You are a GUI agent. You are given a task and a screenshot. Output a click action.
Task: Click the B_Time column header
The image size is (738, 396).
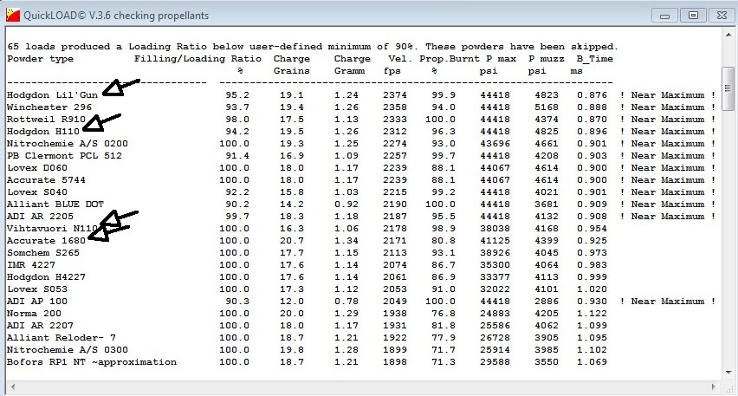(x=595, y=59)
